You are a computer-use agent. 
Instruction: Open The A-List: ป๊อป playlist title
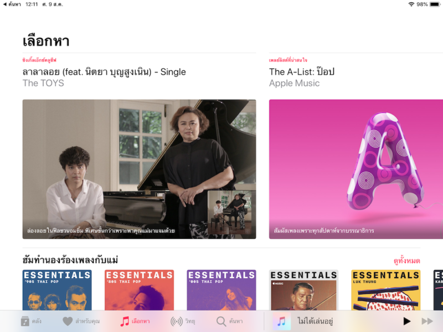pos(302,72)
